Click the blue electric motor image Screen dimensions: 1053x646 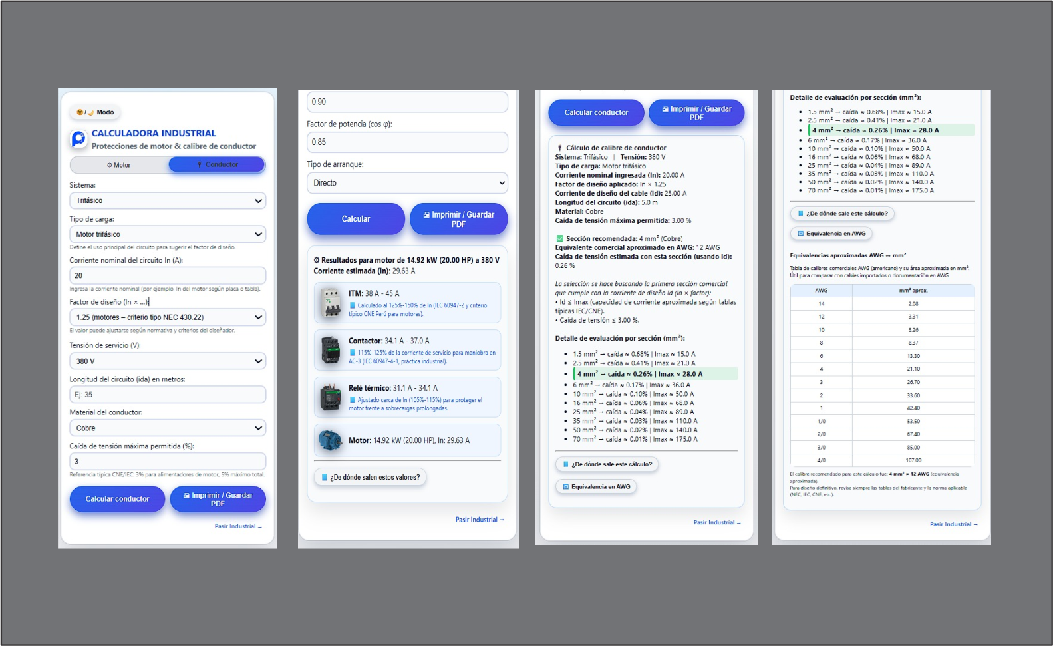(x=331, y=440)
